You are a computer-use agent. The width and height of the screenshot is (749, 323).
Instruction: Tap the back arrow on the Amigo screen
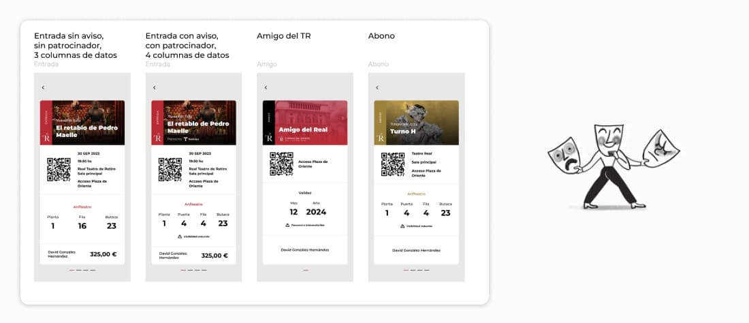tap(266, 87)
